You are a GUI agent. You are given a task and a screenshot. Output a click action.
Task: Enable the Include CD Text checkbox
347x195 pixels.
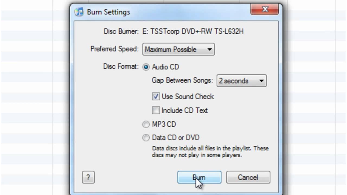point(156,110)
